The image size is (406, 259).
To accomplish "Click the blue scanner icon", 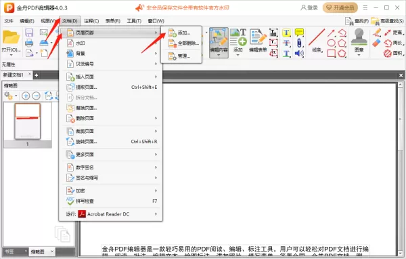I will pyautogui.click(x=44, y=42).
